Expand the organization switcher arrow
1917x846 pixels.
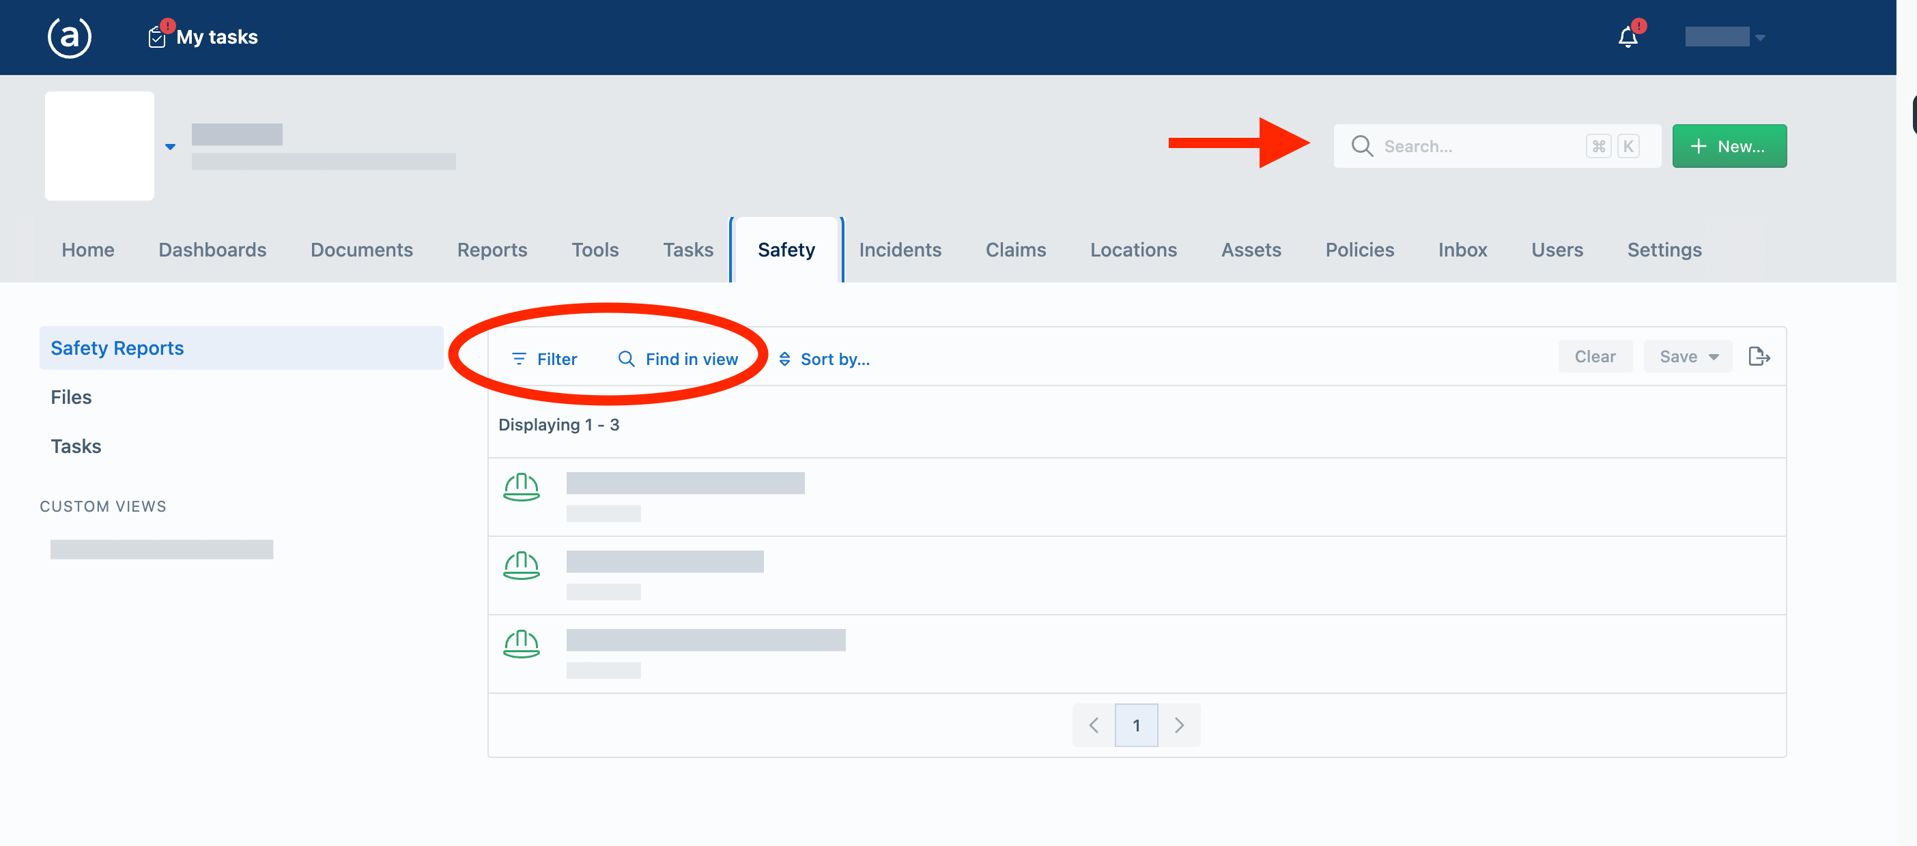click(170, 147)
